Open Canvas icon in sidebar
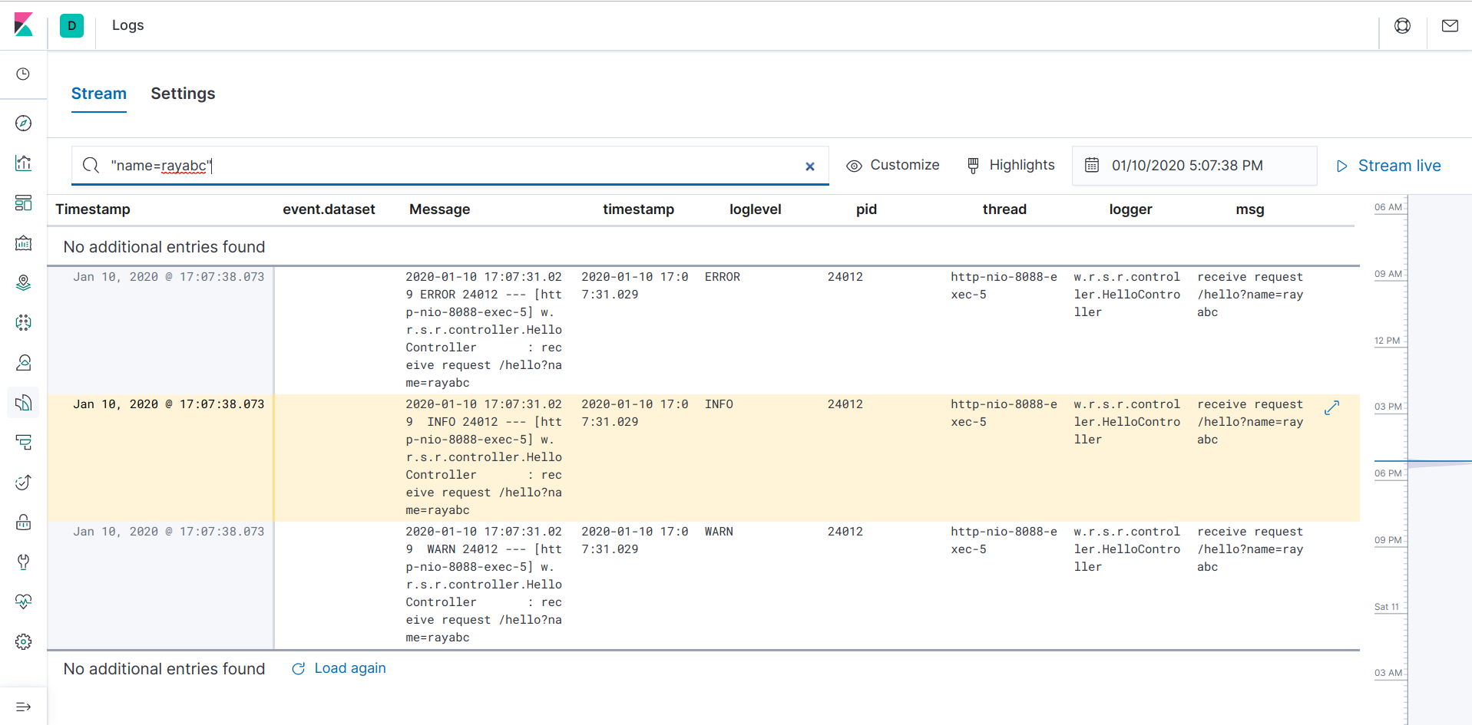The width and height of the screenshot is (1472, 725). pyautogui.click(x=24, y=243)
